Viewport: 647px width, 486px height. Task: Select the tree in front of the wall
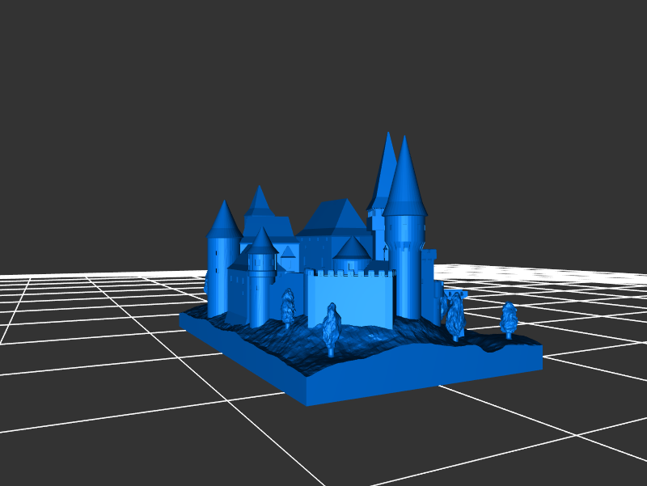pyautogui.click(x=330, y=328)
